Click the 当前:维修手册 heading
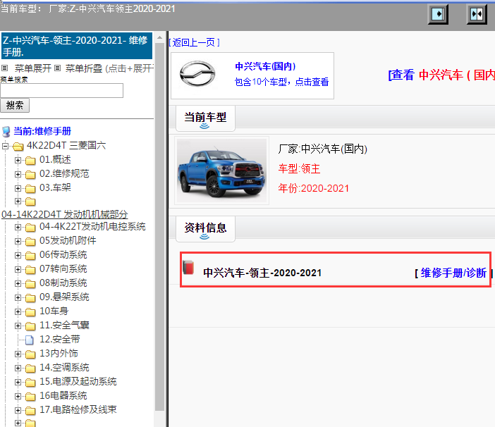The image size is (495, 427). pyautogui.click(x=42, y=131)
